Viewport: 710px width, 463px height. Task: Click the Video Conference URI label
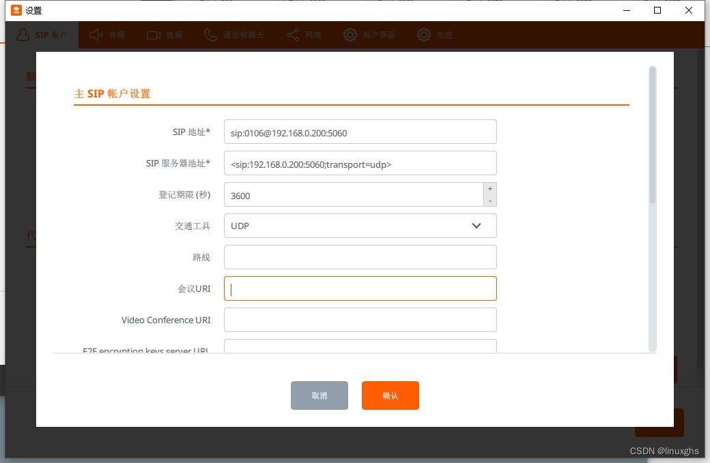(x=166, y=320)
